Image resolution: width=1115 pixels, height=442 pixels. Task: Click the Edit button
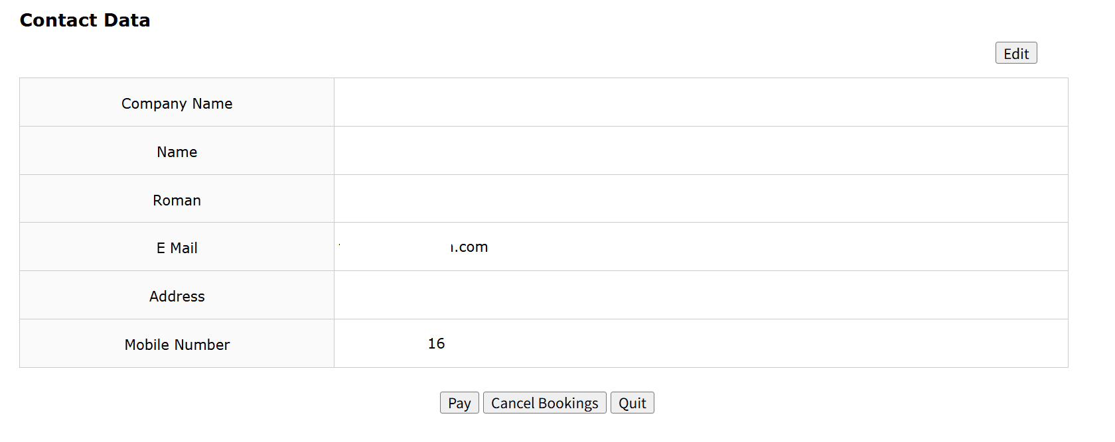1015,53
